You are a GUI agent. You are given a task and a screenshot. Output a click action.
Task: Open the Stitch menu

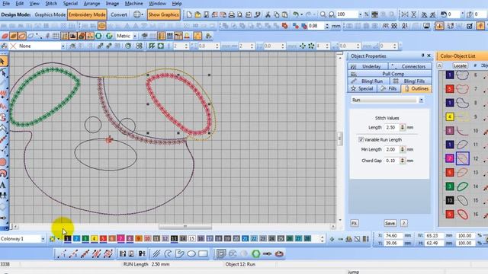pyautogui.click(x=51, y=3)
